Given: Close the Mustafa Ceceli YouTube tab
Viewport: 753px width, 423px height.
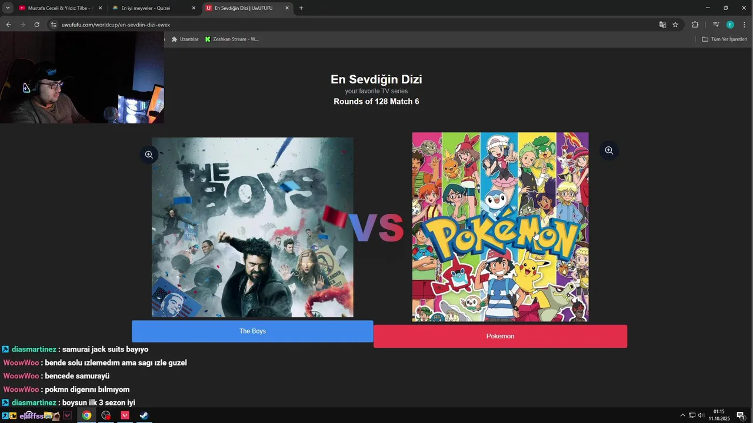Looking at the screenshot, I should click(100, 8).
